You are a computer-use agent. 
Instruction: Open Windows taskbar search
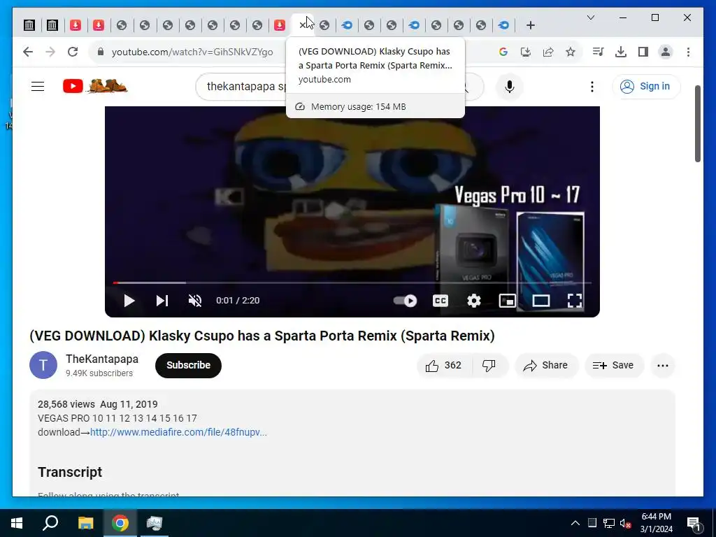50,523
